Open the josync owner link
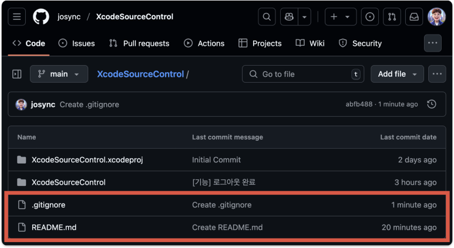 (x=69, y=17)
